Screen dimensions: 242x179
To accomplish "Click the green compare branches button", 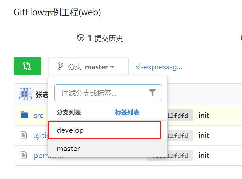I will coord(27,66).
